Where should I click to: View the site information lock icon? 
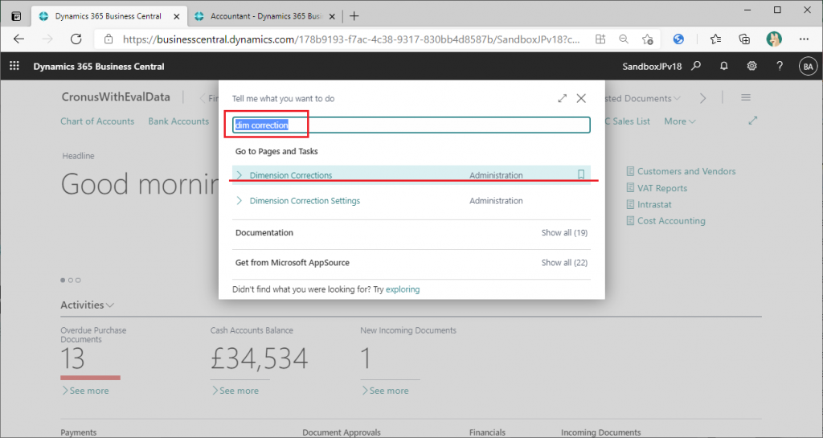pos(109,39)
